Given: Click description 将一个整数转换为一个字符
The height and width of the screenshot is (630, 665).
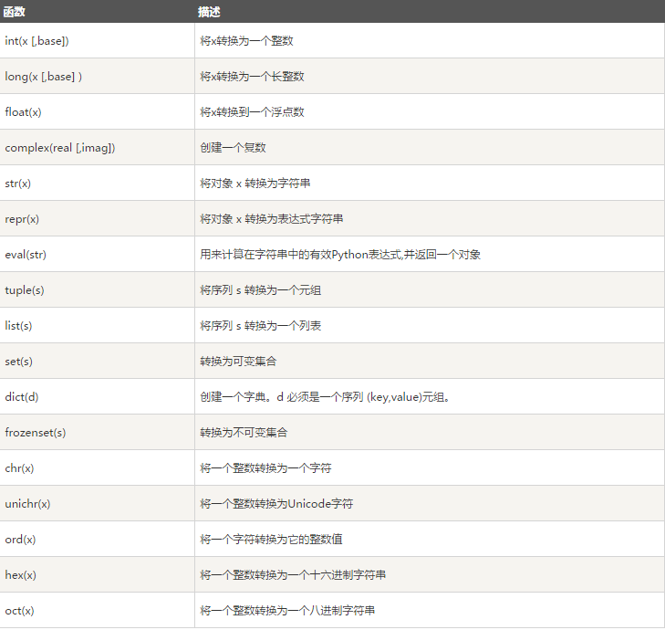Looking at the screenshot, I should point(266,468).
